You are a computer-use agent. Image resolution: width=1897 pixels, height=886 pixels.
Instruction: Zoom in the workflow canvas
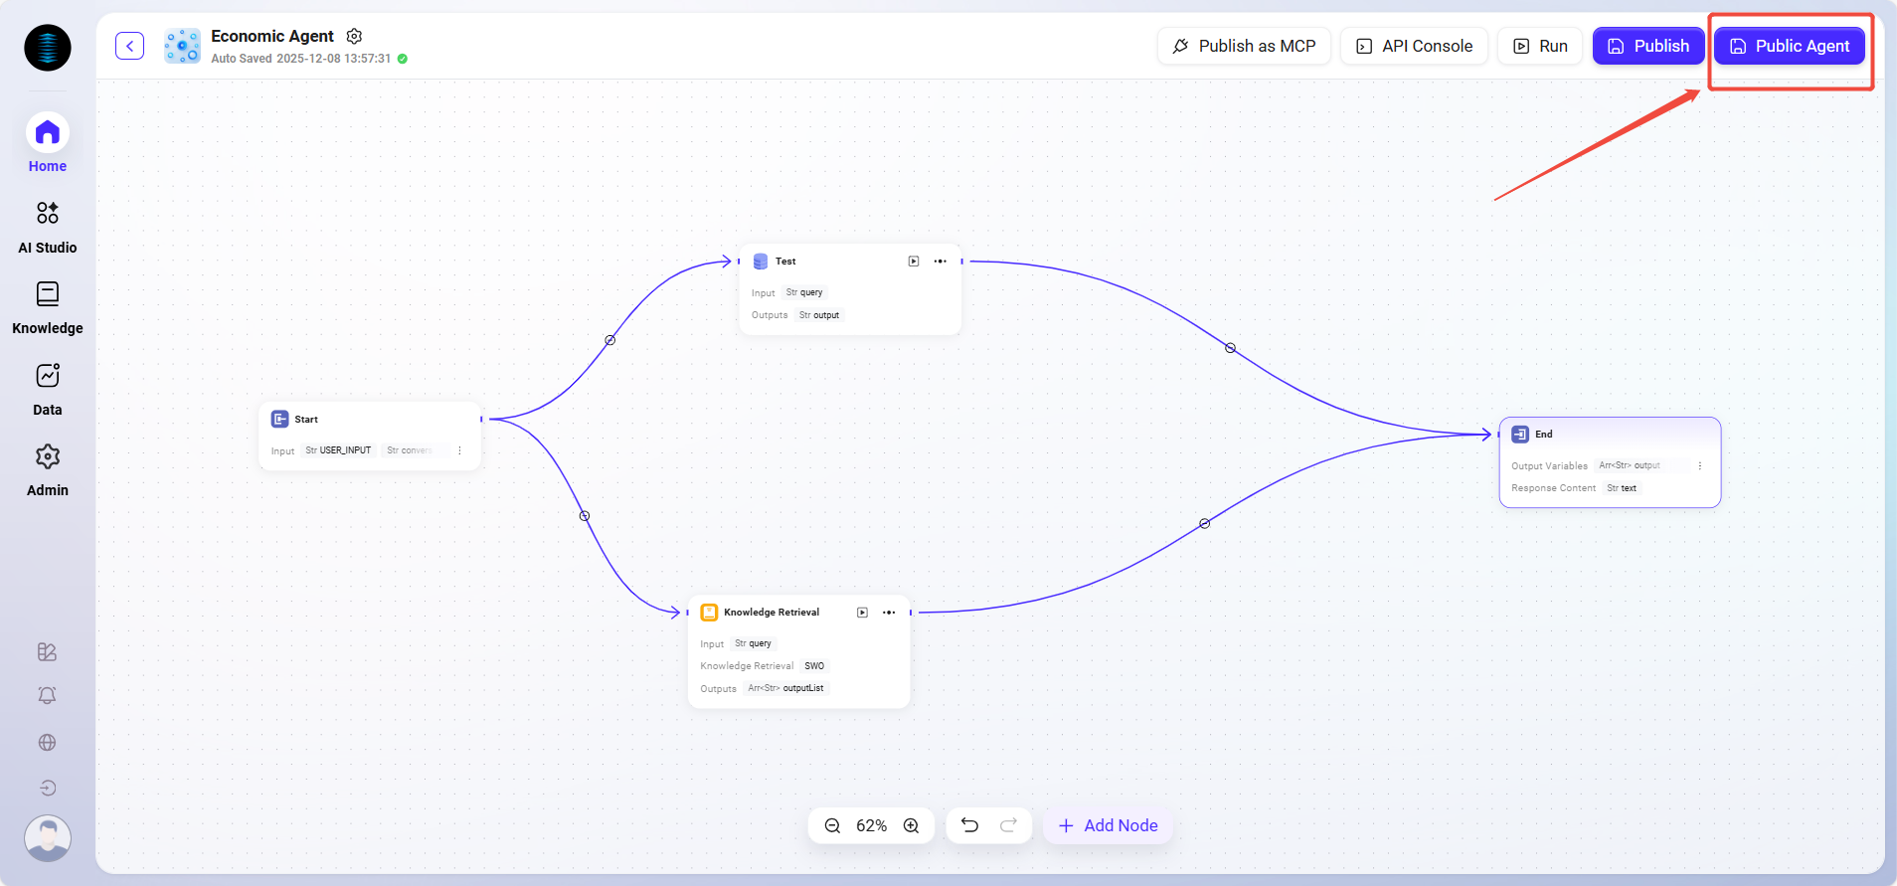[911, 825]
